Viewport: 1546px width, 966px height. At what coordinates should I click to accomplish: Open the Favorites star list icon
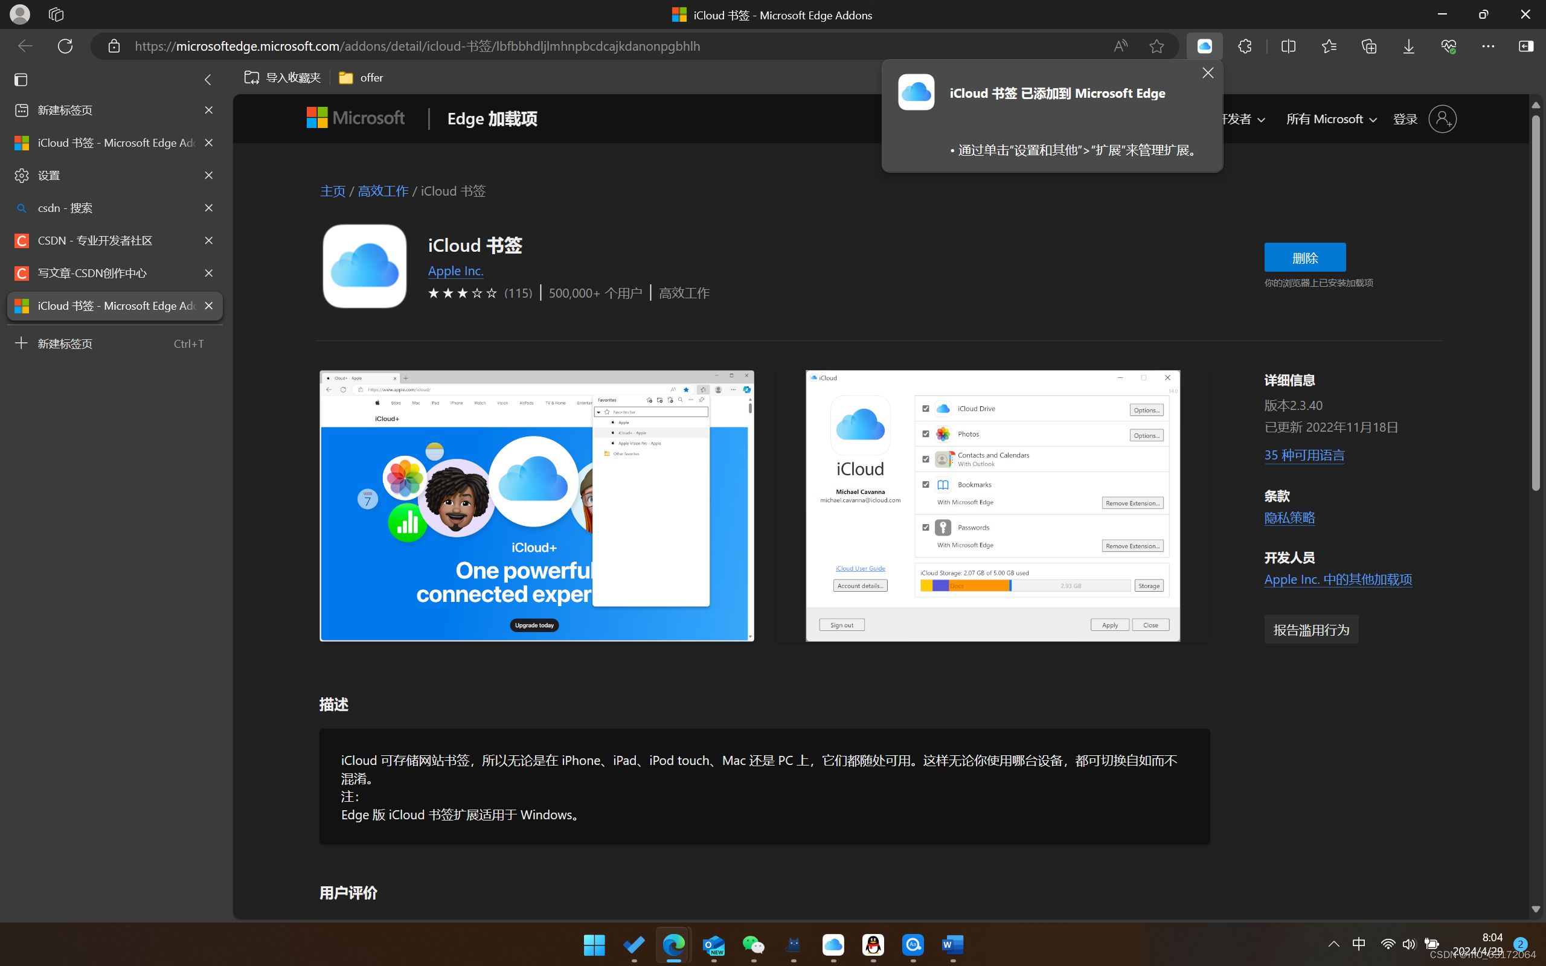(1329, 46)
